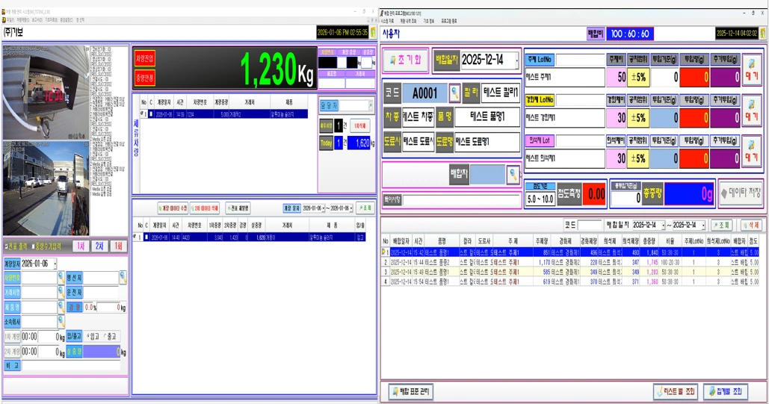Click the 특이사항 notes input field
The height and width of the screenshot is (404, 769).
coord(462,200)
